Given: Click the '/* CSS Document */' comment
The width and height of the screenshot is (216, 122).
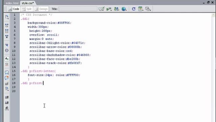Looking at the screenshot, I should click(36, 15).
